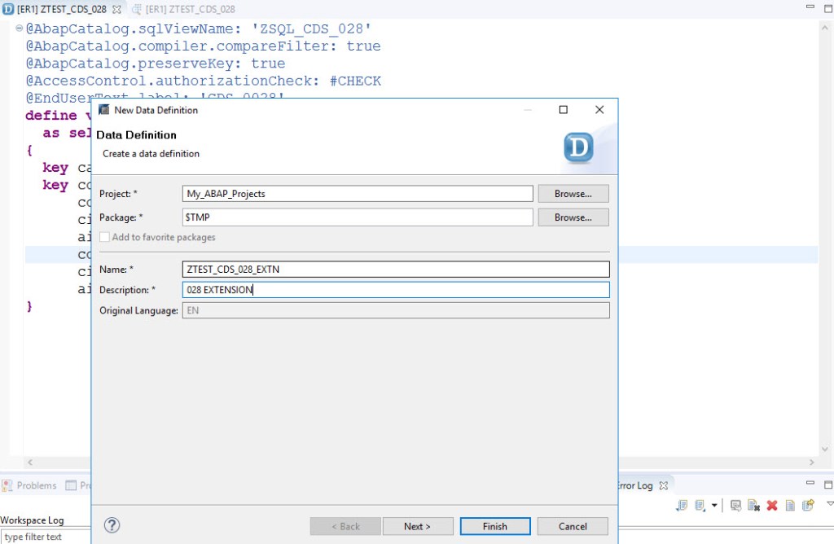Screen dimensions: 834x544
Task: Open the Error Log view menu arrow
Action: 829,505
